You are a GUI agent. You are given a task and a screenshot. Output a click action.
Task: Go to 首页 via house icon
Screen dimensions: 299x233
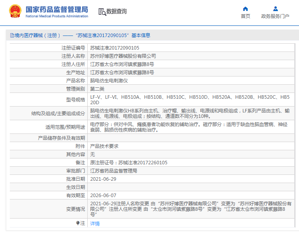click(x=245, y=9)
